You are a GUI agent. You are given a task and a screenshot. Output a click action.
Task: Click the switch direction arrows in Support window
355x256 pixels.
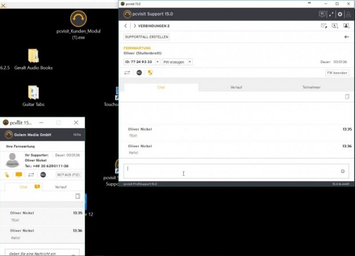click(x=127, y=73)
